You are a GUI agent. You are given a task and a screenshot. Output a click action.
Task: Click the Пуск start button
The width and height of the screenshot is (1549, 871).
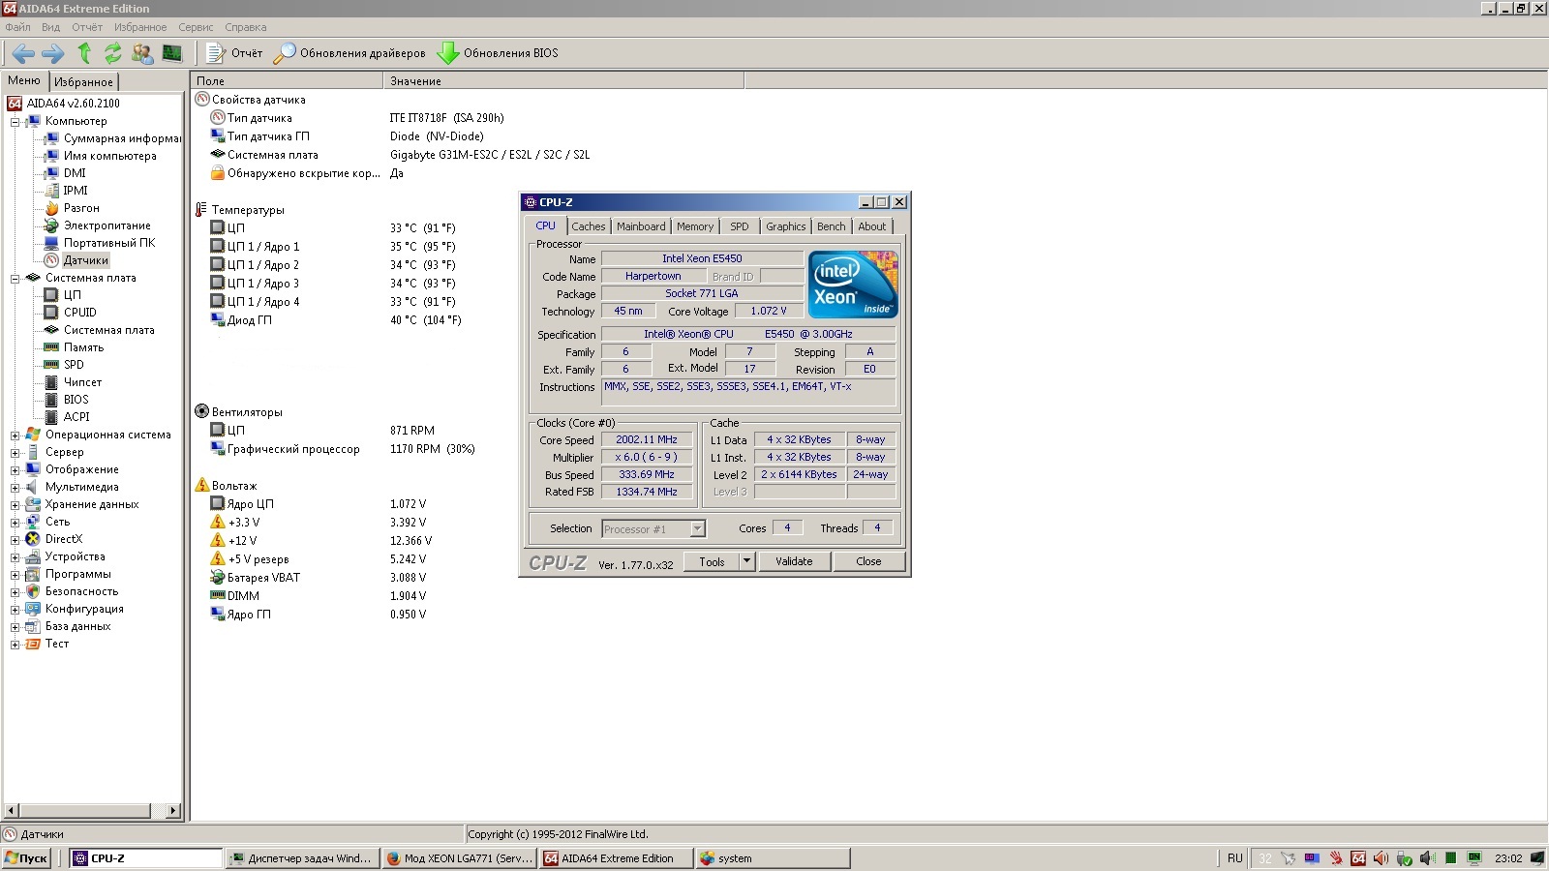click(x=26, y=858)
